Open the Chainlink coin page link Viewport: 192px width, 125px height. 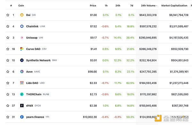coord(32,26)
